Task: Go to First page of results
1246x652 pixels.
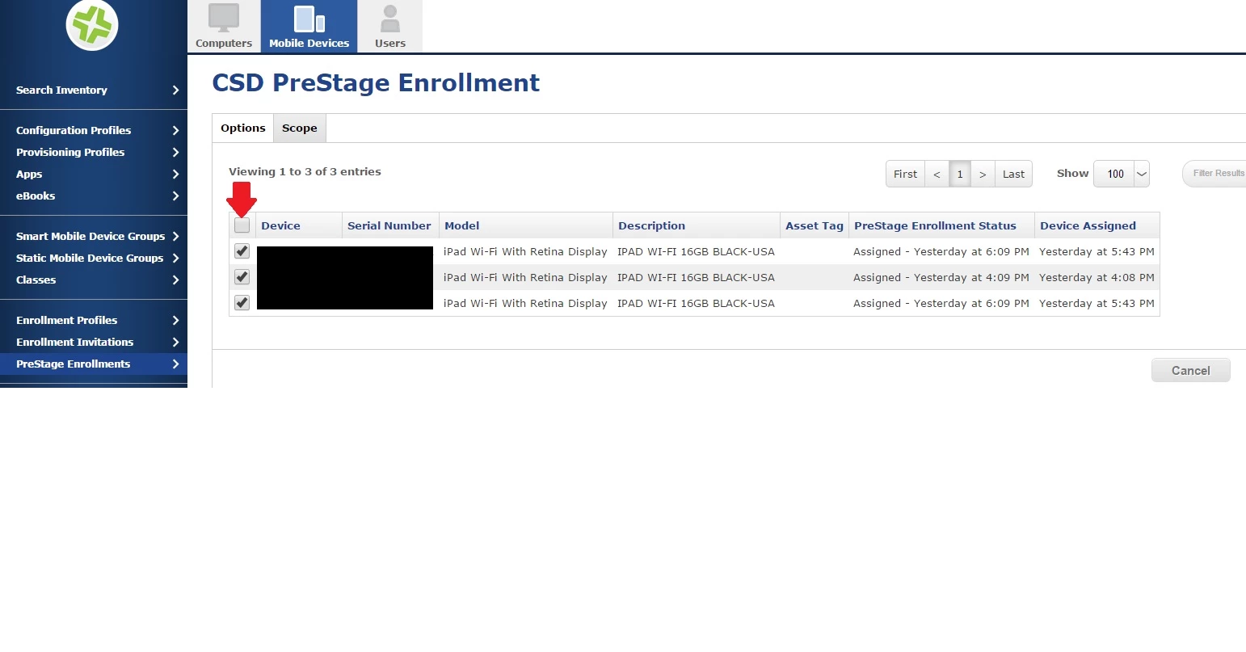Action: click(905, 174)
